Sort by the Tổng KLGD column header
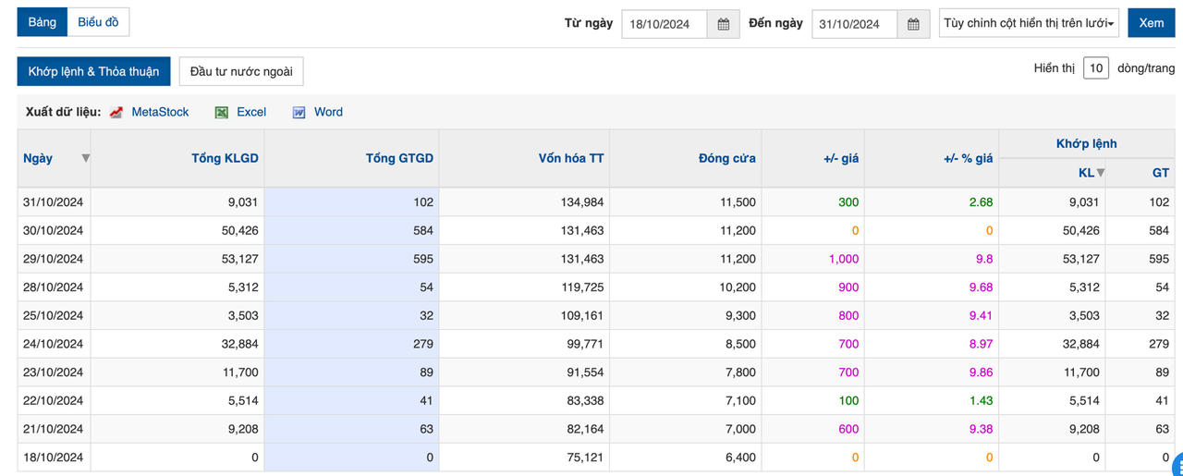 [x=225, y=158]
